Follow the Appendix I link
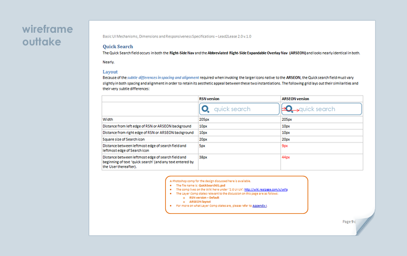 point(260,205)
